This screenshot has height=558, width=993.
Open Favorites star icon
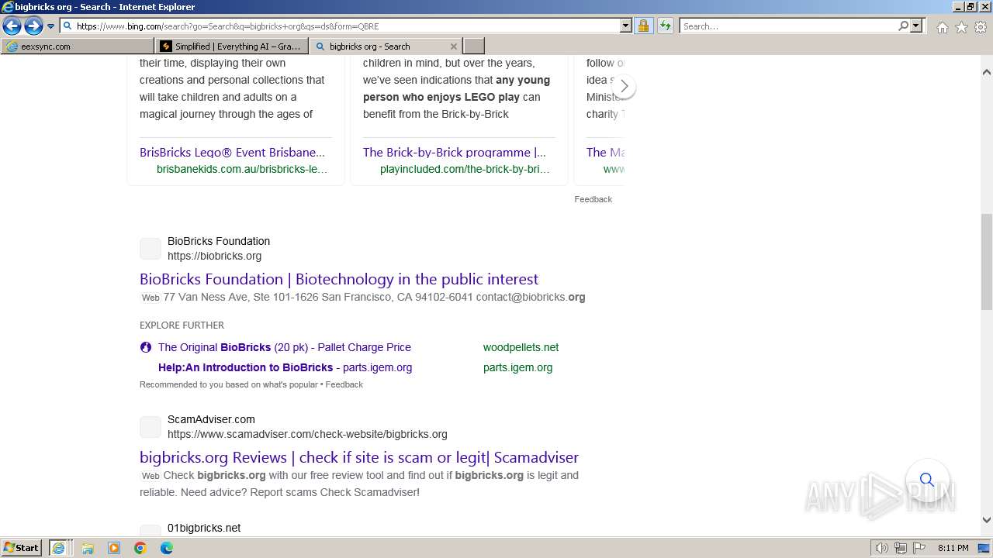pos(961,27)
